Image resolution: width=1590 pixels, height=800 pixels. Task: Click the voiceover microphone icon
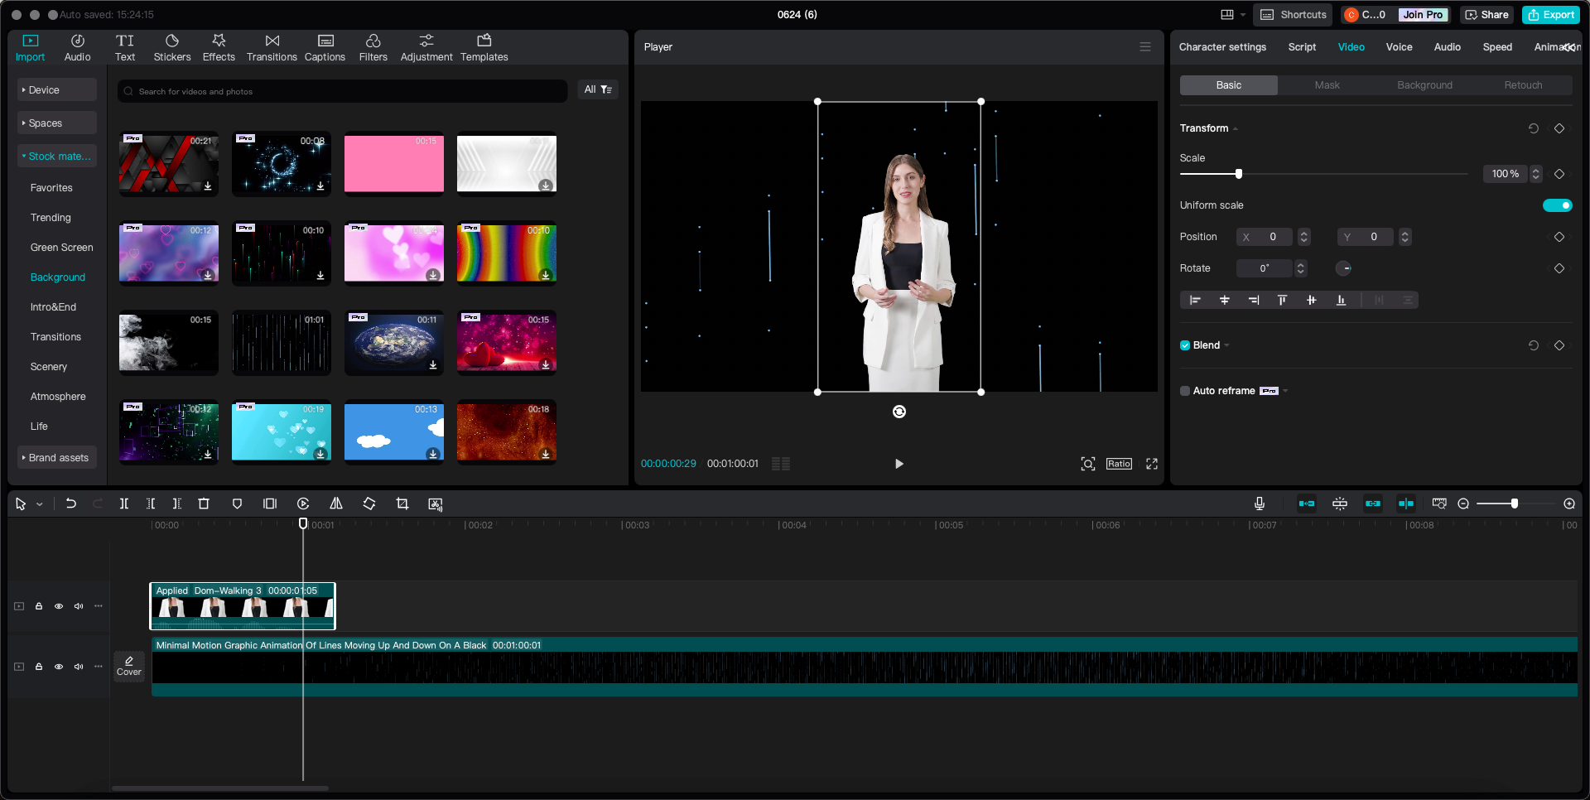[1260, 504]
